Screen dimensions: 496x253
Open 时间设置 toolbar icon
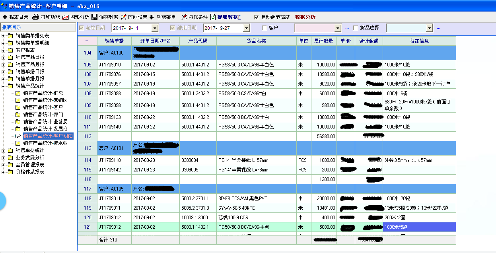124,17
